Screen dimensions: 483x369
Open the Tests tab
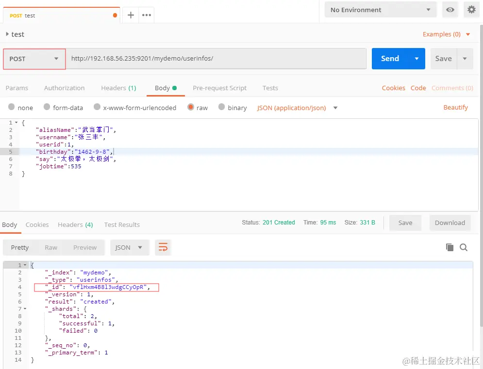[270, 88]
